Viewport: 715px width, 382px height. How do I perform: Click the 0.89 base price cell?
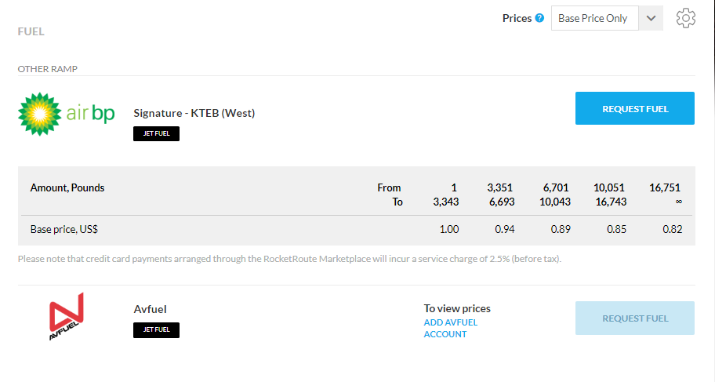(x=561, y=230)
